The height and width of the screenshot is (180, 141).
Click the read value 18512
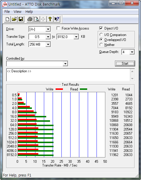click(128, 121)
